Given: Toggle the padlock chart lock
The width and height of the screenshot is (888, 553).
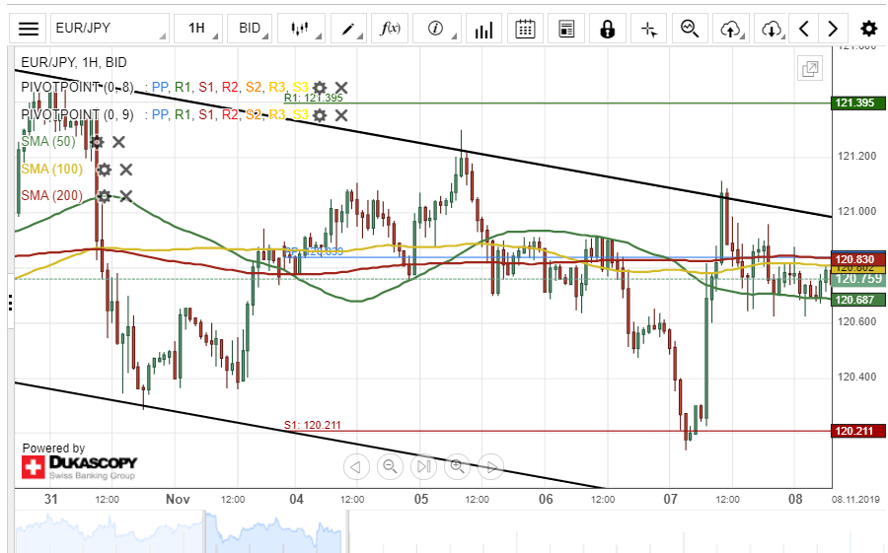Looking at the screenshot, I should pyautogui.click(x=608, y=29).
